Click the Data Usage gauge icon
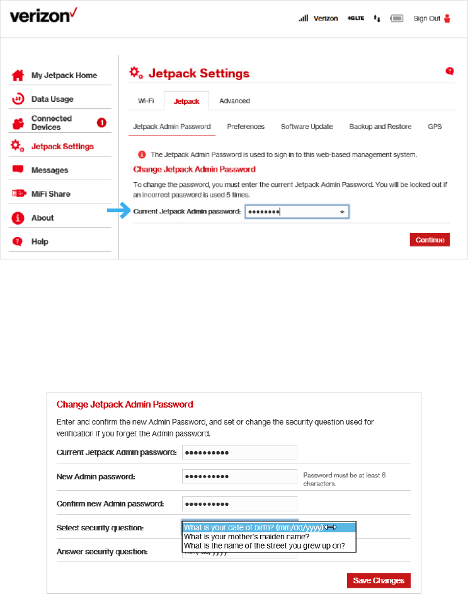Image resolution: width=468 pixels, height=594 pixels. pyautogui.click(x=18, y=99)
